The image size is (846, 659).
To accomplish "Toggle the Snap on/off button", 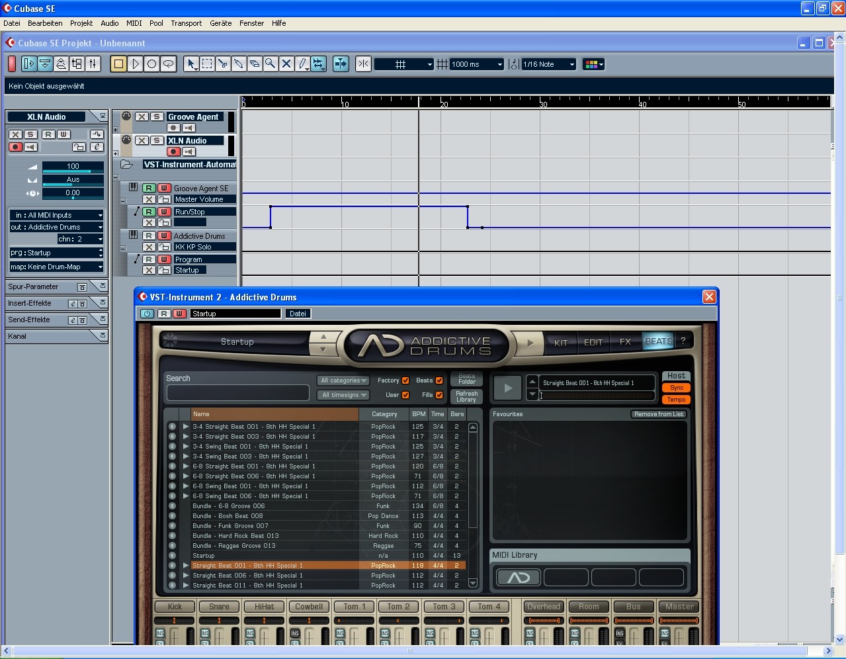I will click(363, 64).
